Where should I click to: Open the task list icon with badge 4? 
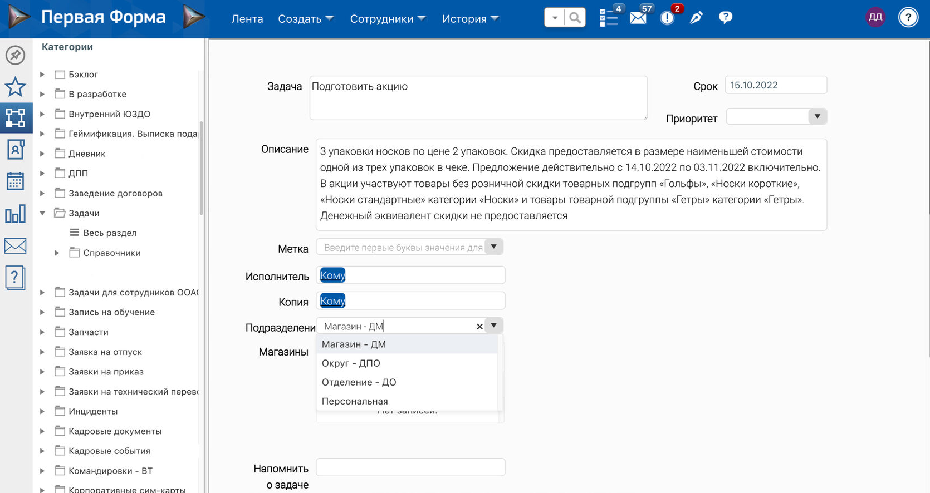click(x=609, y=18)
